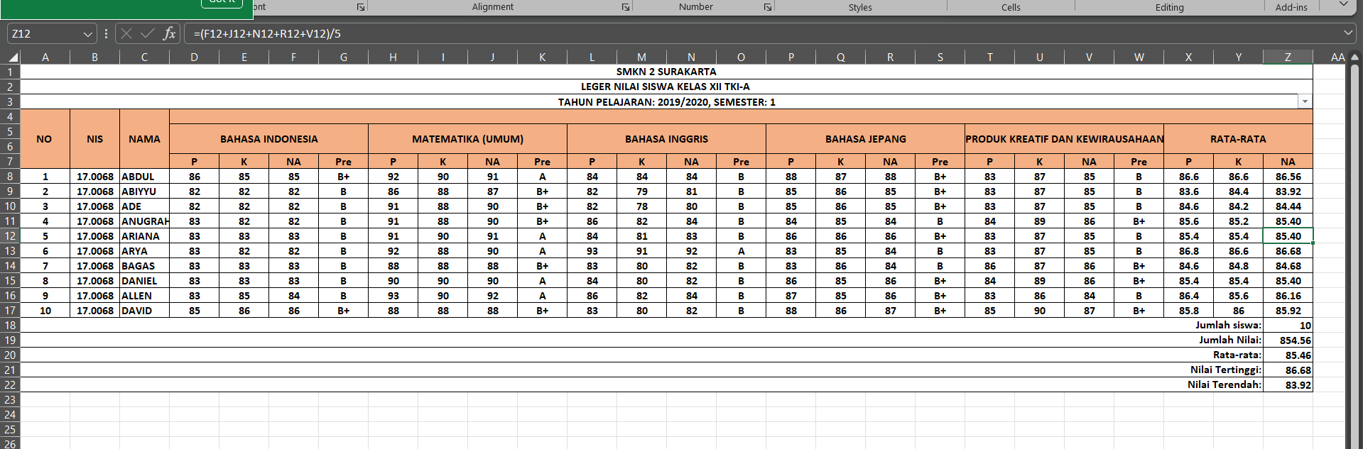Open the Name Box dropdown
Screen dimensions: 1363x449
pyautogui.click(x=87, y=34)
